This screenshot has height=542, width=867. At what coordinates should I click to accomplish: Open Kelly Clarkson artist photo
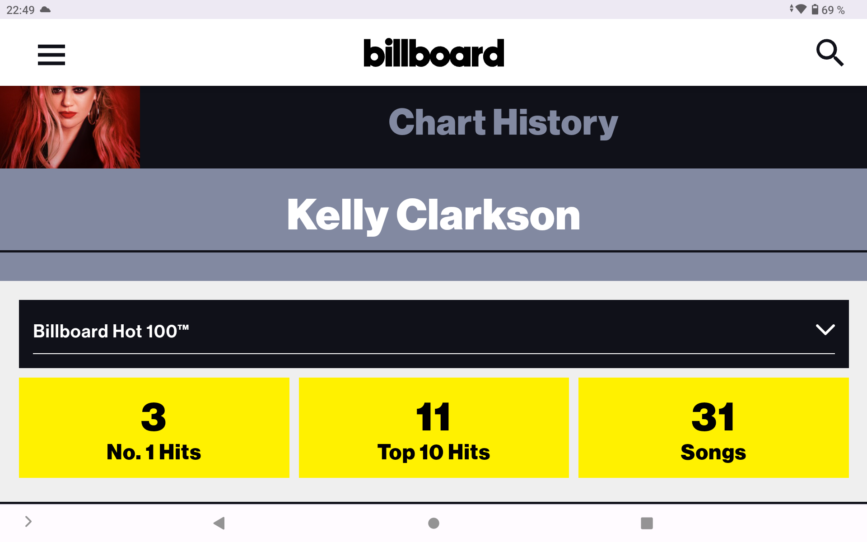(70, 127)
